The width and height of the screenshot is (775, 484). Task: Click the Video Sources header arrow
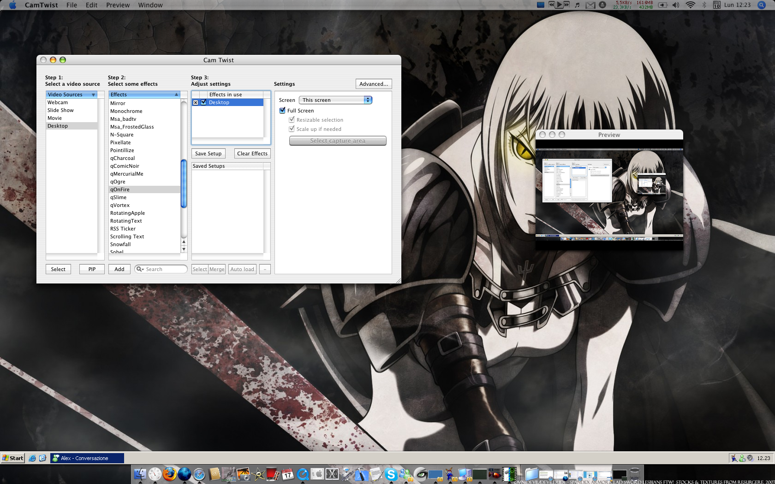coord(93,94)
